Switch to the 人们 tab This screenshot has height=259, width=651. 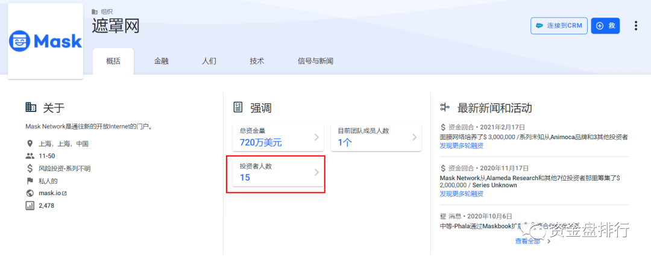point(209,61)
